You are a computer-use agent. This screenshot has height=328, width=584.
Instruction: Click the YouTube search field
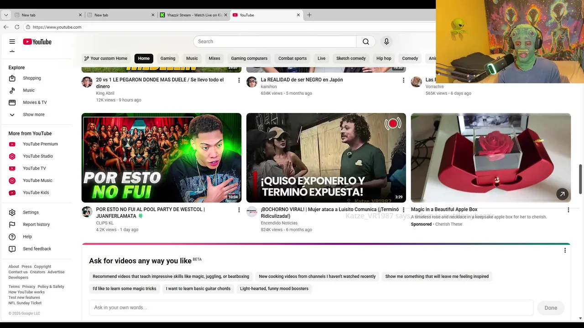point(275,41)
